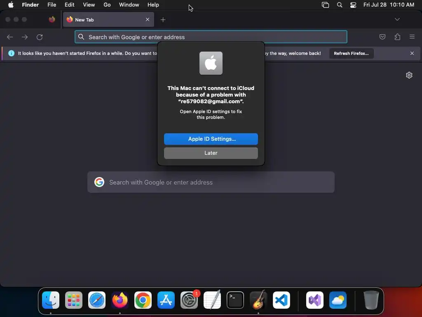Image resolution: width=422 pixels, height=317 pixels.
Task: Open the Window menu
Action: (129, 5)
